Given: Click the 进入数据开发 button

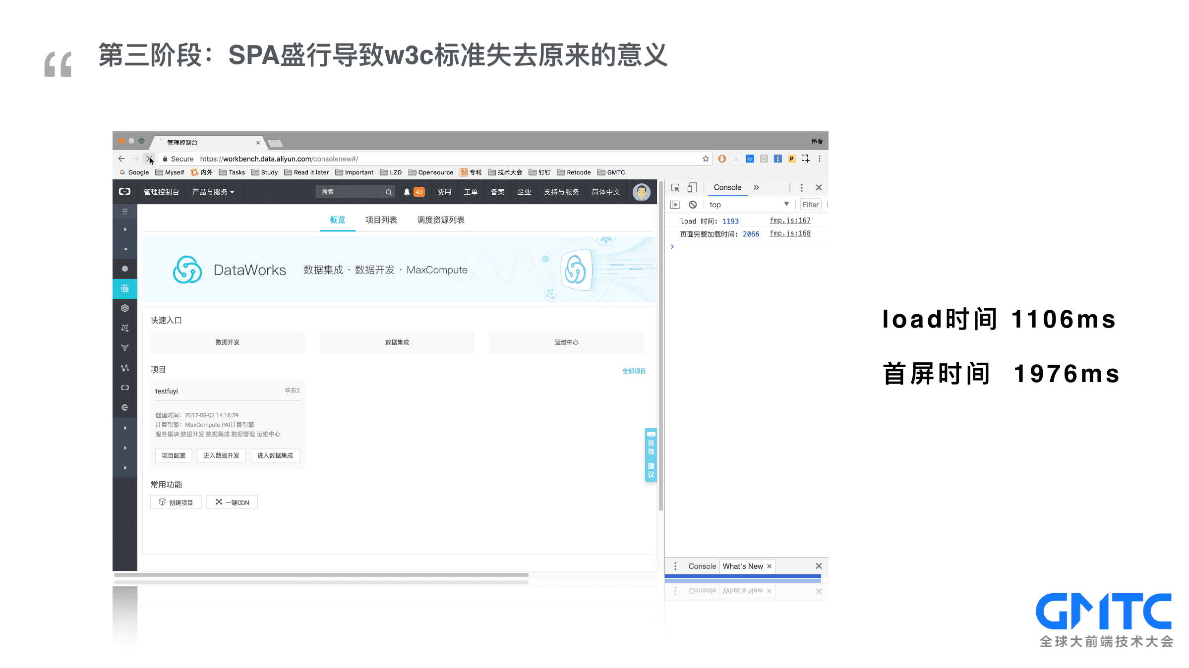Looking at the screenshot, I should click(x=221, y=455).
